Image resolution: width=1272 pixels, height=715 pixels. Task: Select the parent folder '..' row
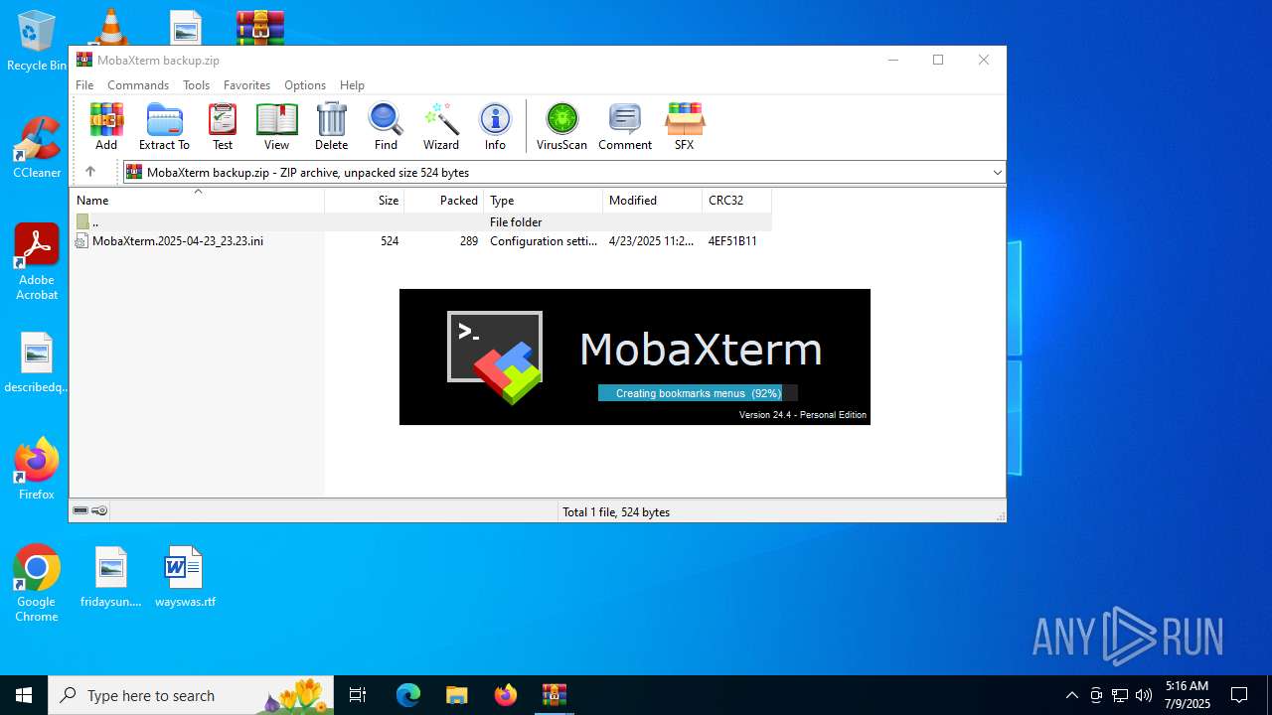tap(420, 222)
